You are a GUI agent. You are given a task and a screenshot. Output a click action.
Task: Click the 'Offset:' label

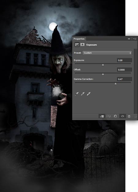click(x=77, y=70)
